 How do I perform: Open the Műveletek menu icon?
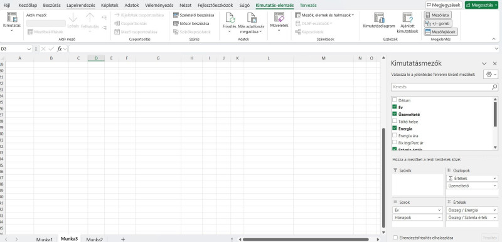279,17
